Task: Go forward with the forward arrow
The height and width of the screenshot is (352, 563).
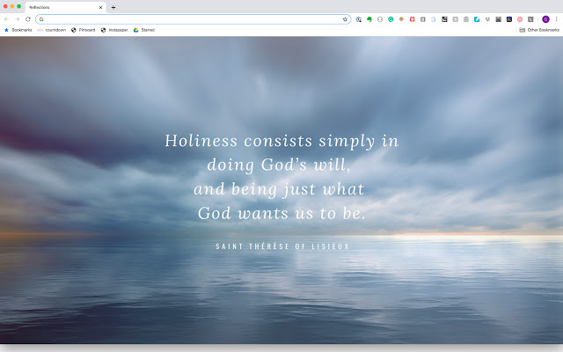Action: (x=18, y=19)
